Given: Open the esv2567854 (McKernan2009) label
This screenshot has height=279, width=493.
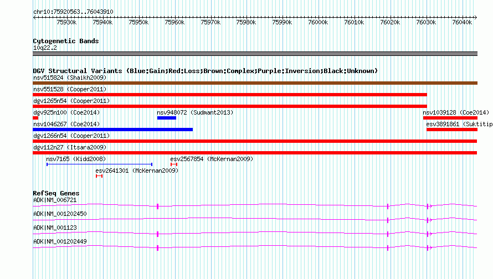Looking at the screenshot, I should [212, 159].
